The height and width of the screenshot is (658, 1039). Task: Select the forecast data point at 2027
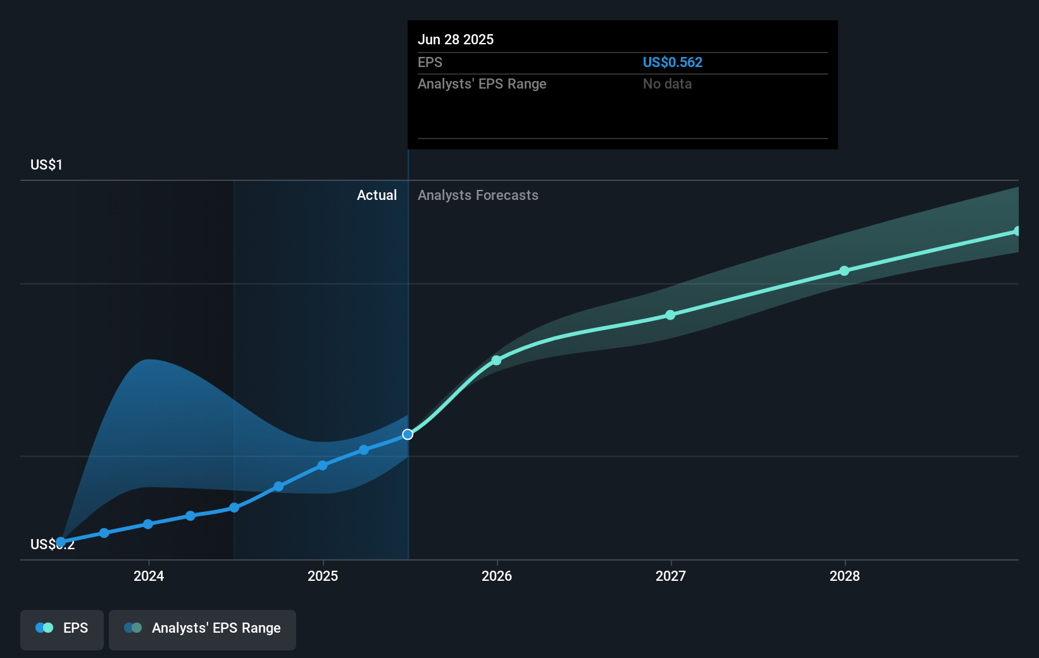tap(671, 315)
